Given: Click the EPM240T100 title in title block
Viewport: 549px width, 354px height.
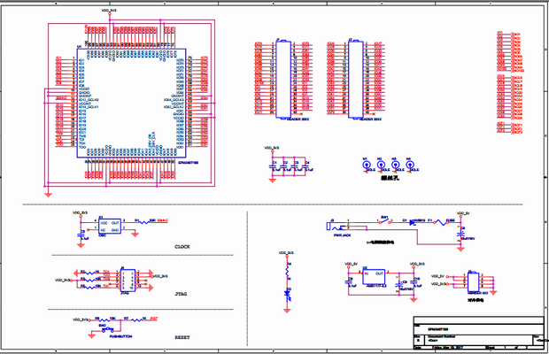Looking at the screenshot, I should 438,329.
